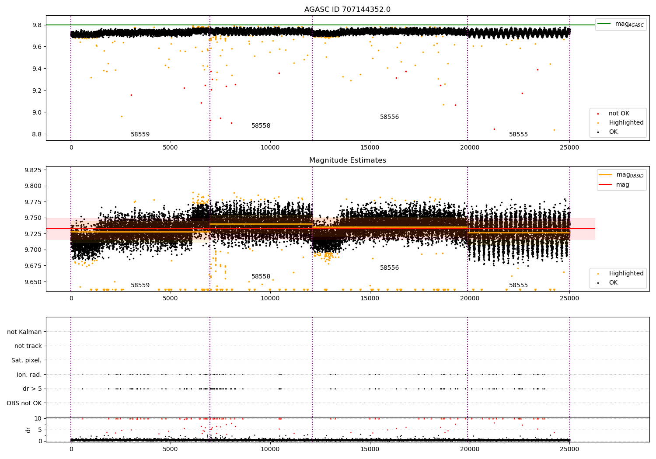656x459 pixels.
Task: Click the '58555' label in the top plot
Action: point(518,135)
